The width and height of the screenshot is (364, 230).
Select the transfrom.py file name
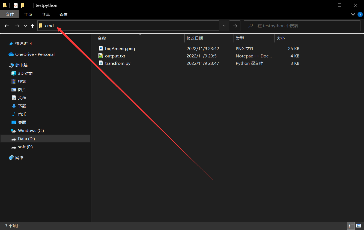pyautogui.click(x=118, y=63)
